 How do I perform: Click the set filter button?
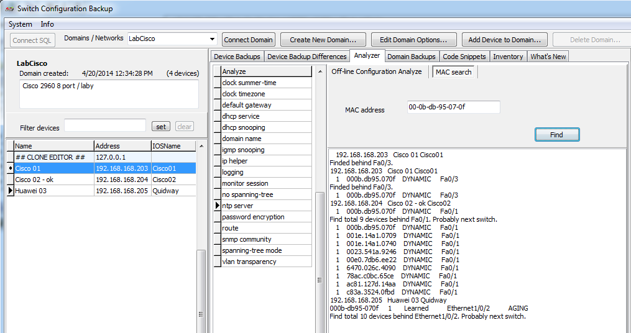(x=160, y=127)
